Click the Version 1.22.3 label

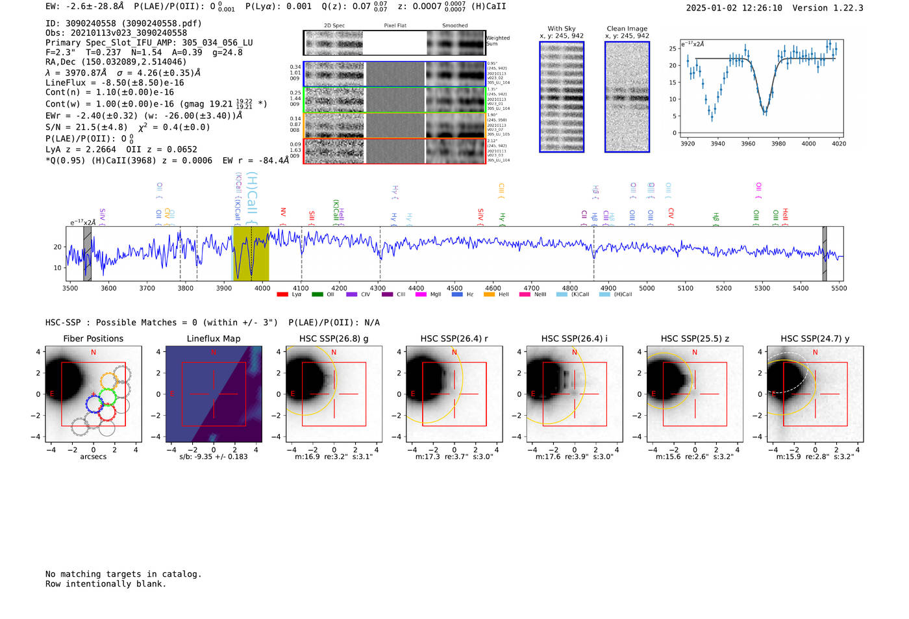tap(828, 8)
